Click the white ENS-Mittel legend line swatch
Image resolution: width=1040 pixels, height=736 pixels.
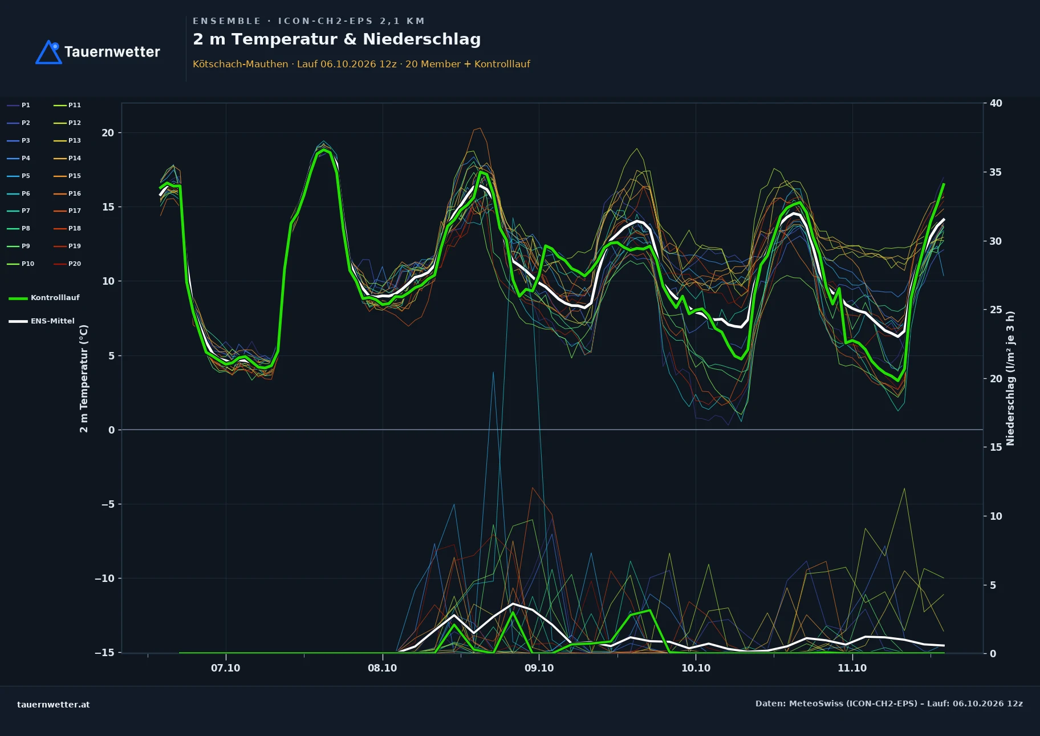18,322
